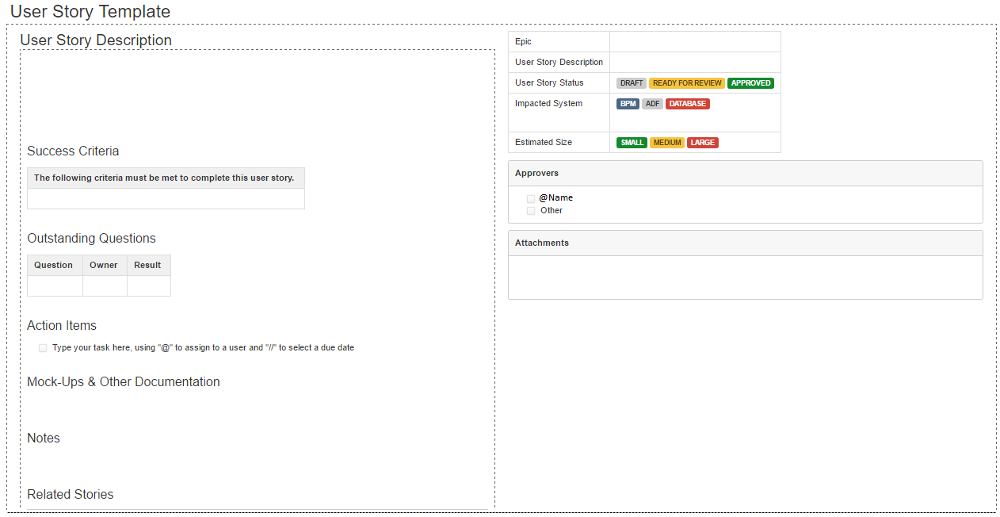This screenshot has height=517, width=1000.
Task: Choose SMALL as the estimated size
Action: click(632, 142)
